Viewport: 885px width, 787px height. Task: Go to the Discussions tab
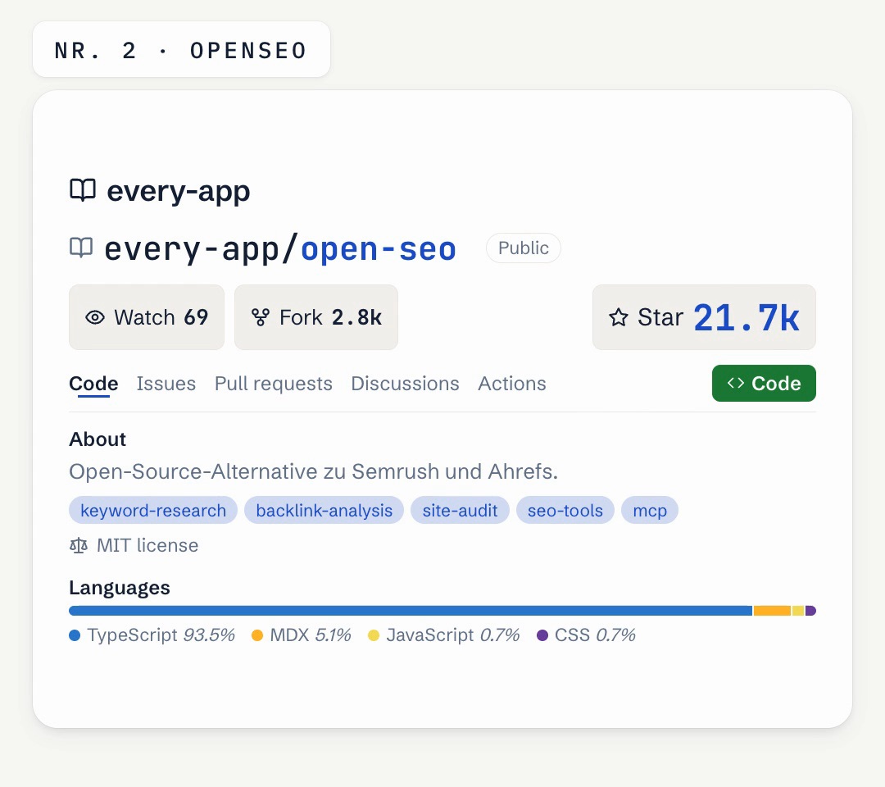406,384
